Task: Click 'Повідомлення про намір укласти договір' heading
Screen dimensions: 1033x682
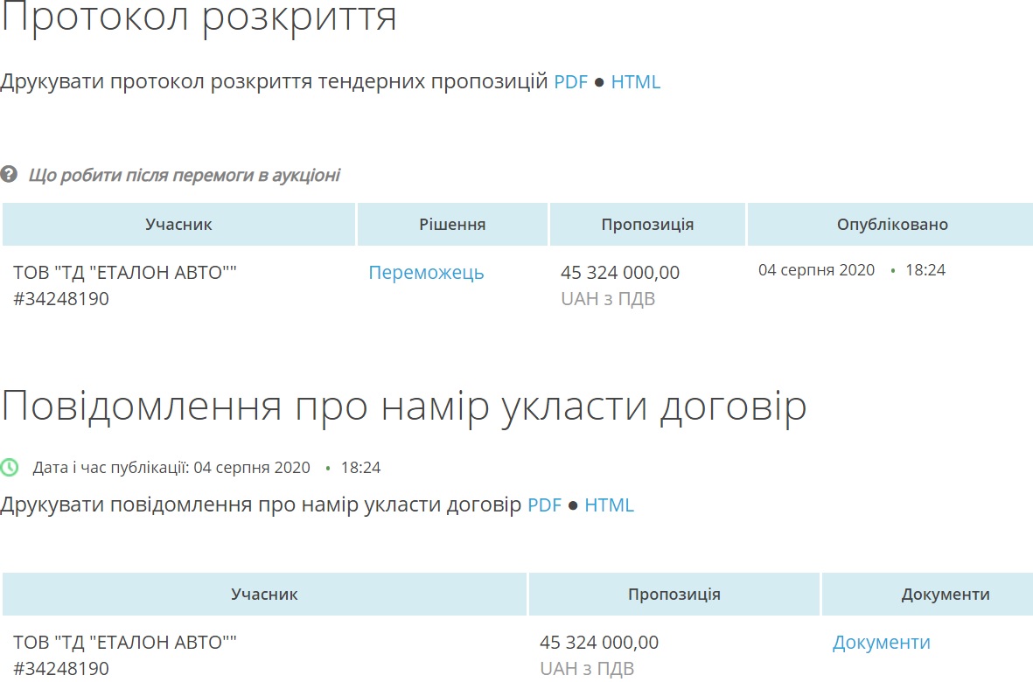Action: click(x=404, y=407)
